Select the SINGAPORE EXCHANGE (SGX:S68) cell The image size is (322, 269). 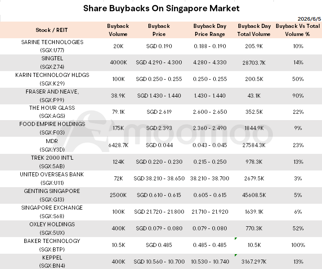pos(52,212)
